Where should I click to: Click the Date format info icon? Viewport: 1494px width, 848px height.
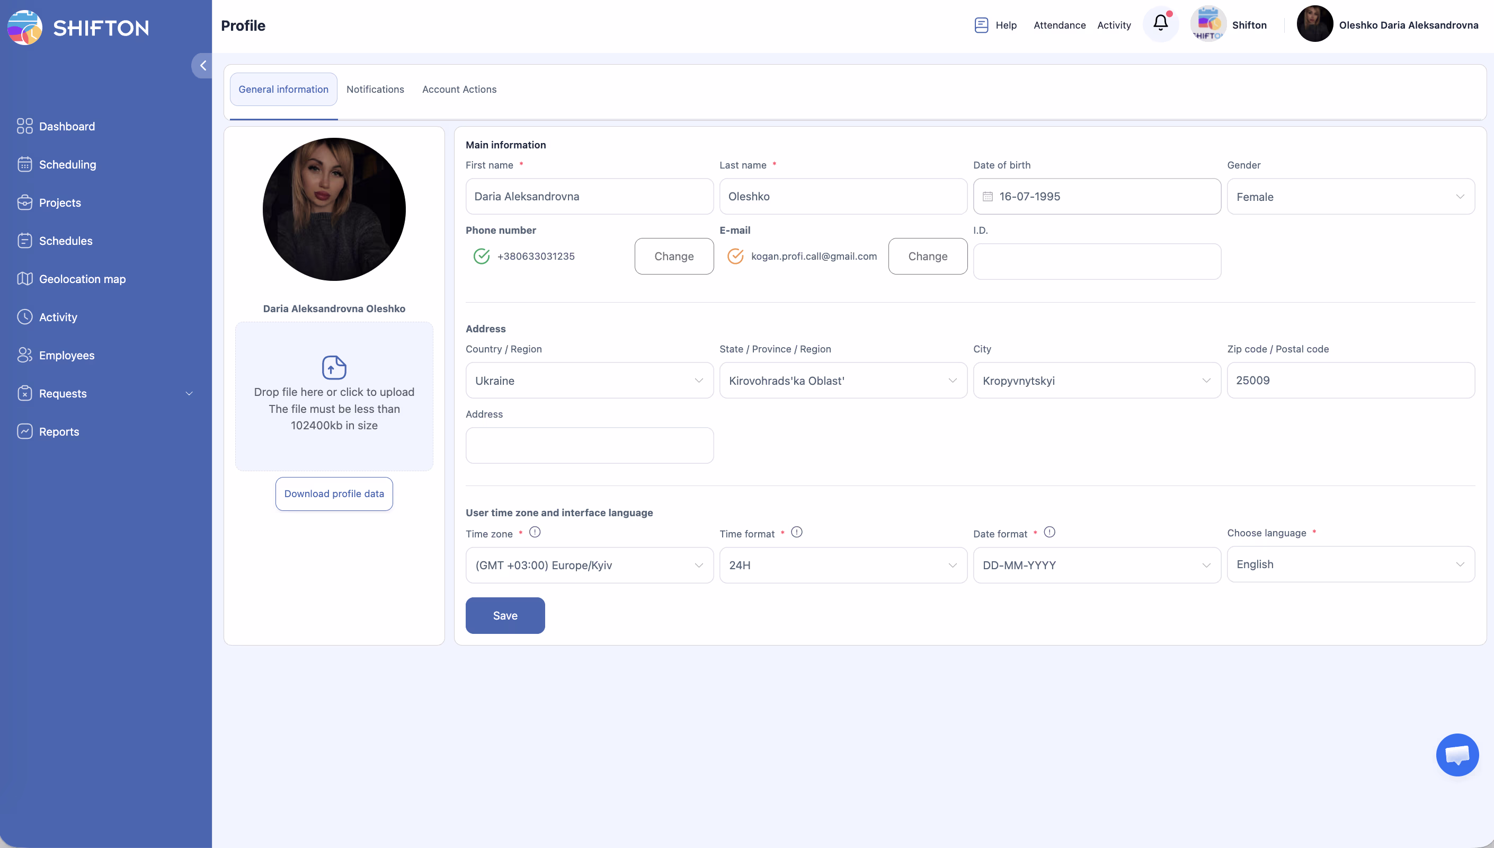[1050, 532]
